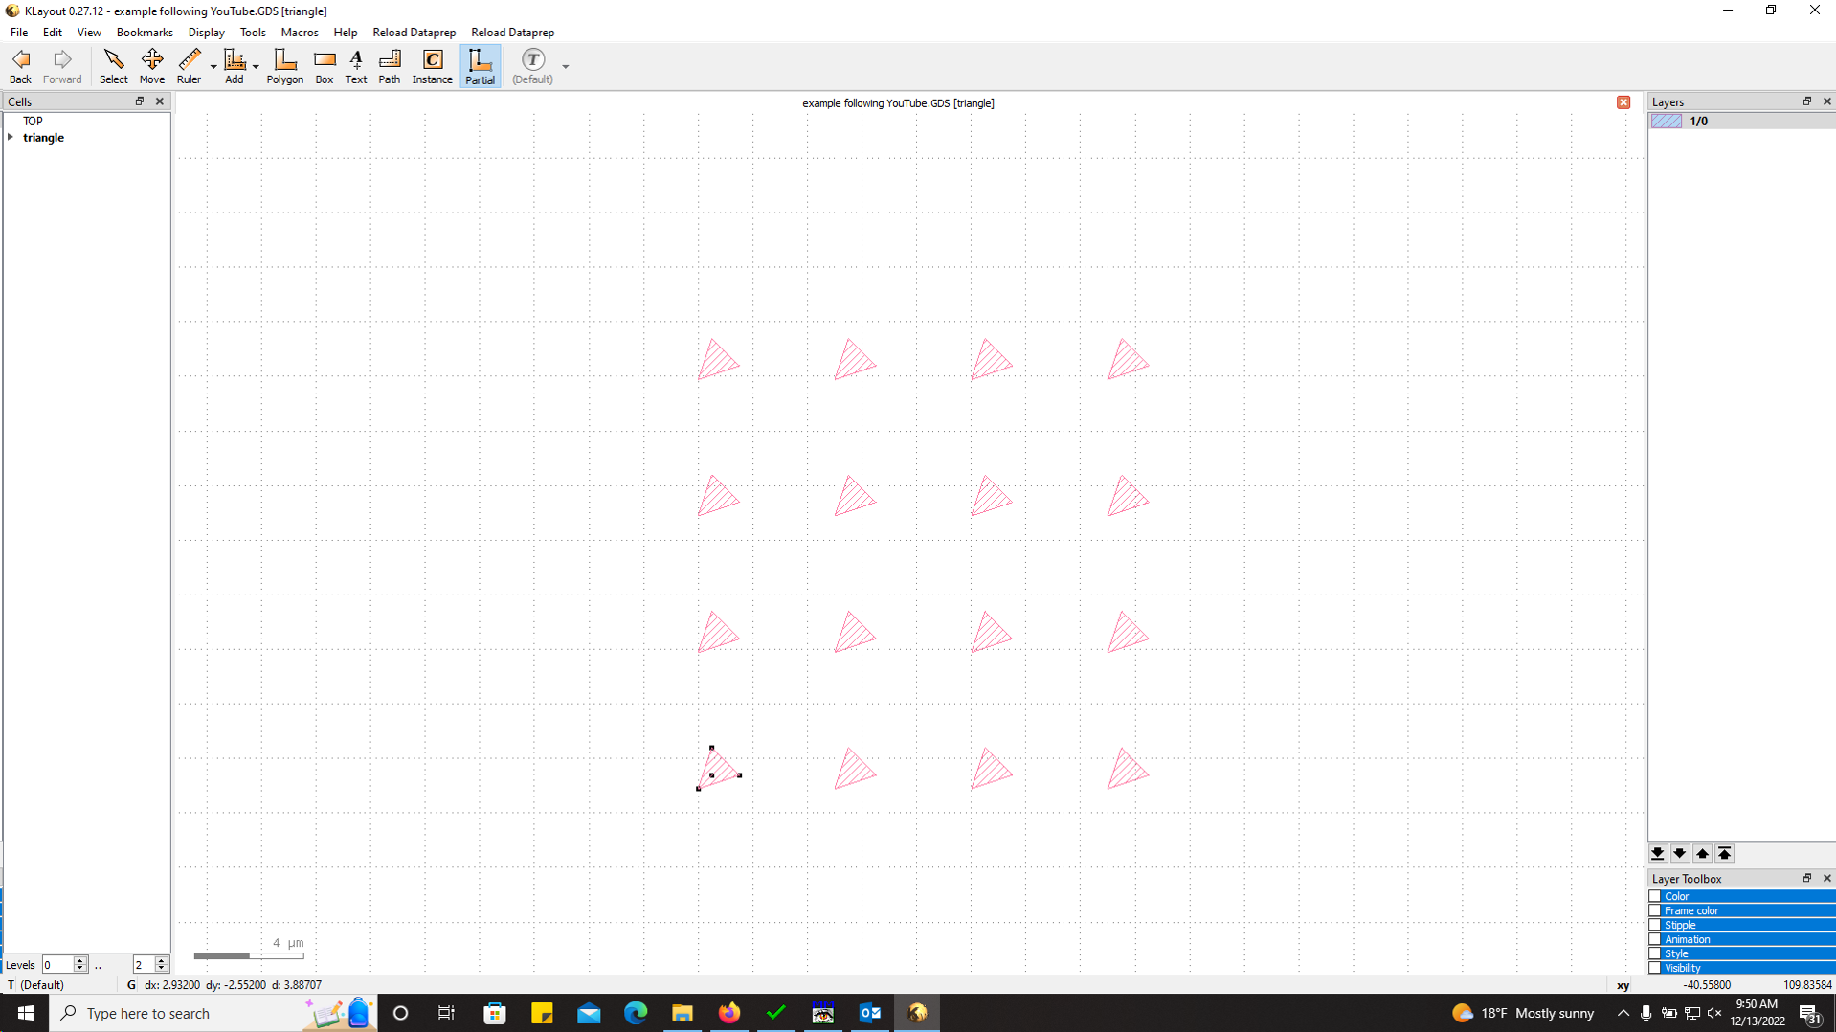Select the Polygon drawing tool

pos(284,67)
